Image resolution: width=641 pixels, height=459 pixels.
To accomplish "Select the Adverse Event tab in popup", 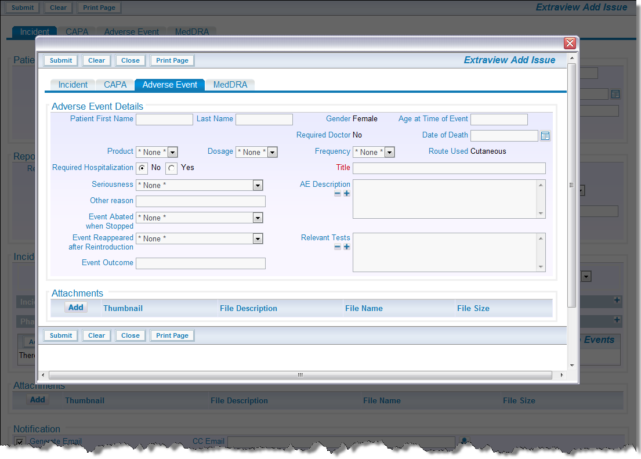I will (x=169, y=85).
